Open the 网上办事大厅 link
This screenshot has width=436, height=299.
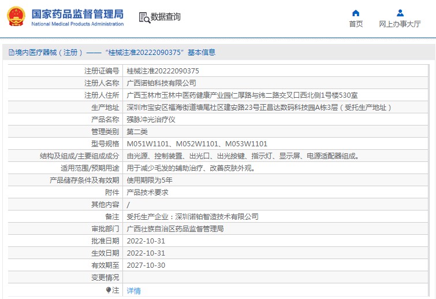[x=400, y=24]
